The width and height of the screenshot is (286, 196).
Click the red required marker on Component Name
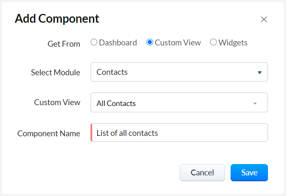click(91, 133)
